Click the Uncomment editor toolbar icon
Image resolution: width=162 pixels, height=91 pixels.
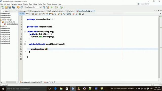tap(83, 14)
